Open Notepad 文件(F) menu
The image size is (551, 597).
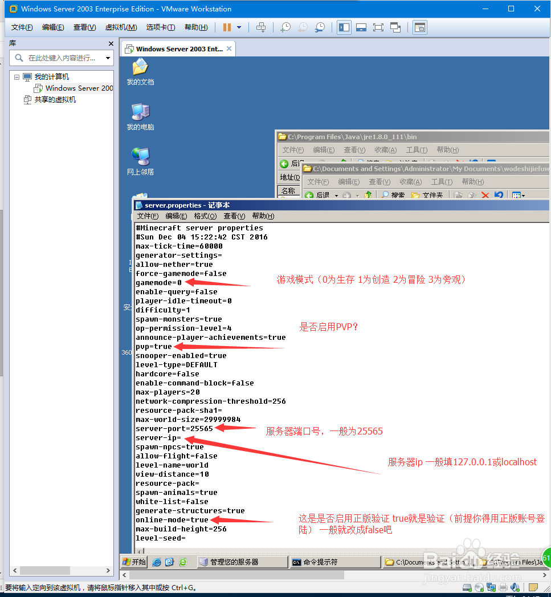tap(148, 216)
